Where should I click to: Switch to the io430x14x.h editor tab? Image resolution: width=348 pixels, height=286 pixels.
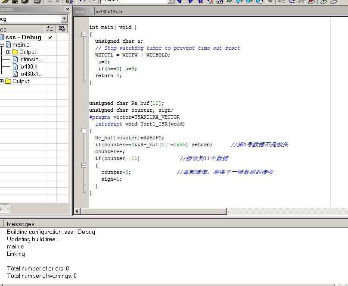[x=109, y=12]
